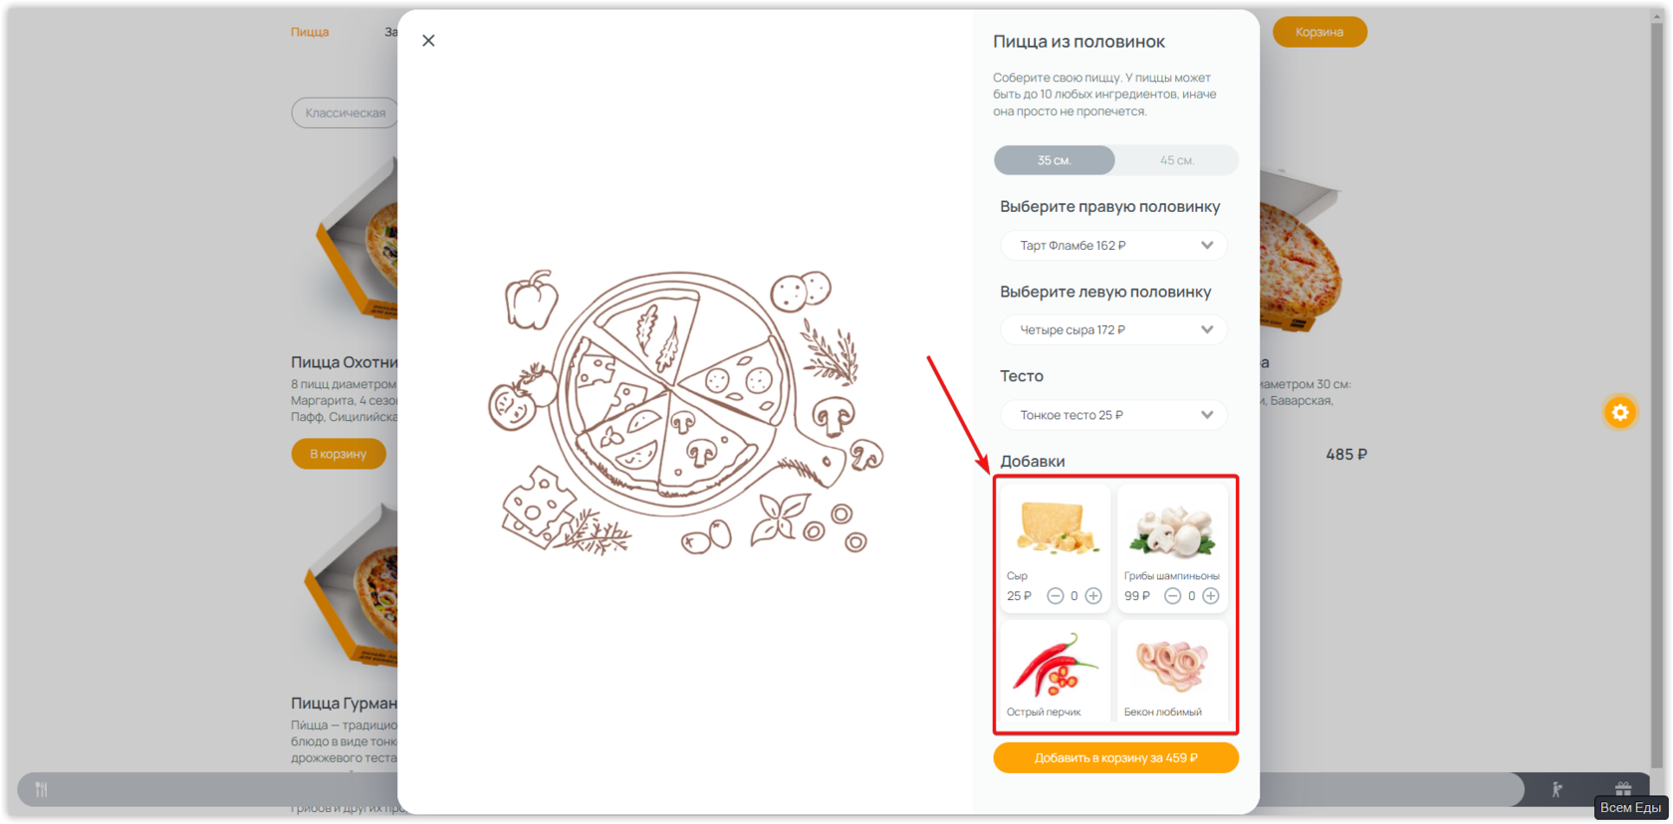Open the right half dropdown Тарт Фламбе

coord(1113,246)
